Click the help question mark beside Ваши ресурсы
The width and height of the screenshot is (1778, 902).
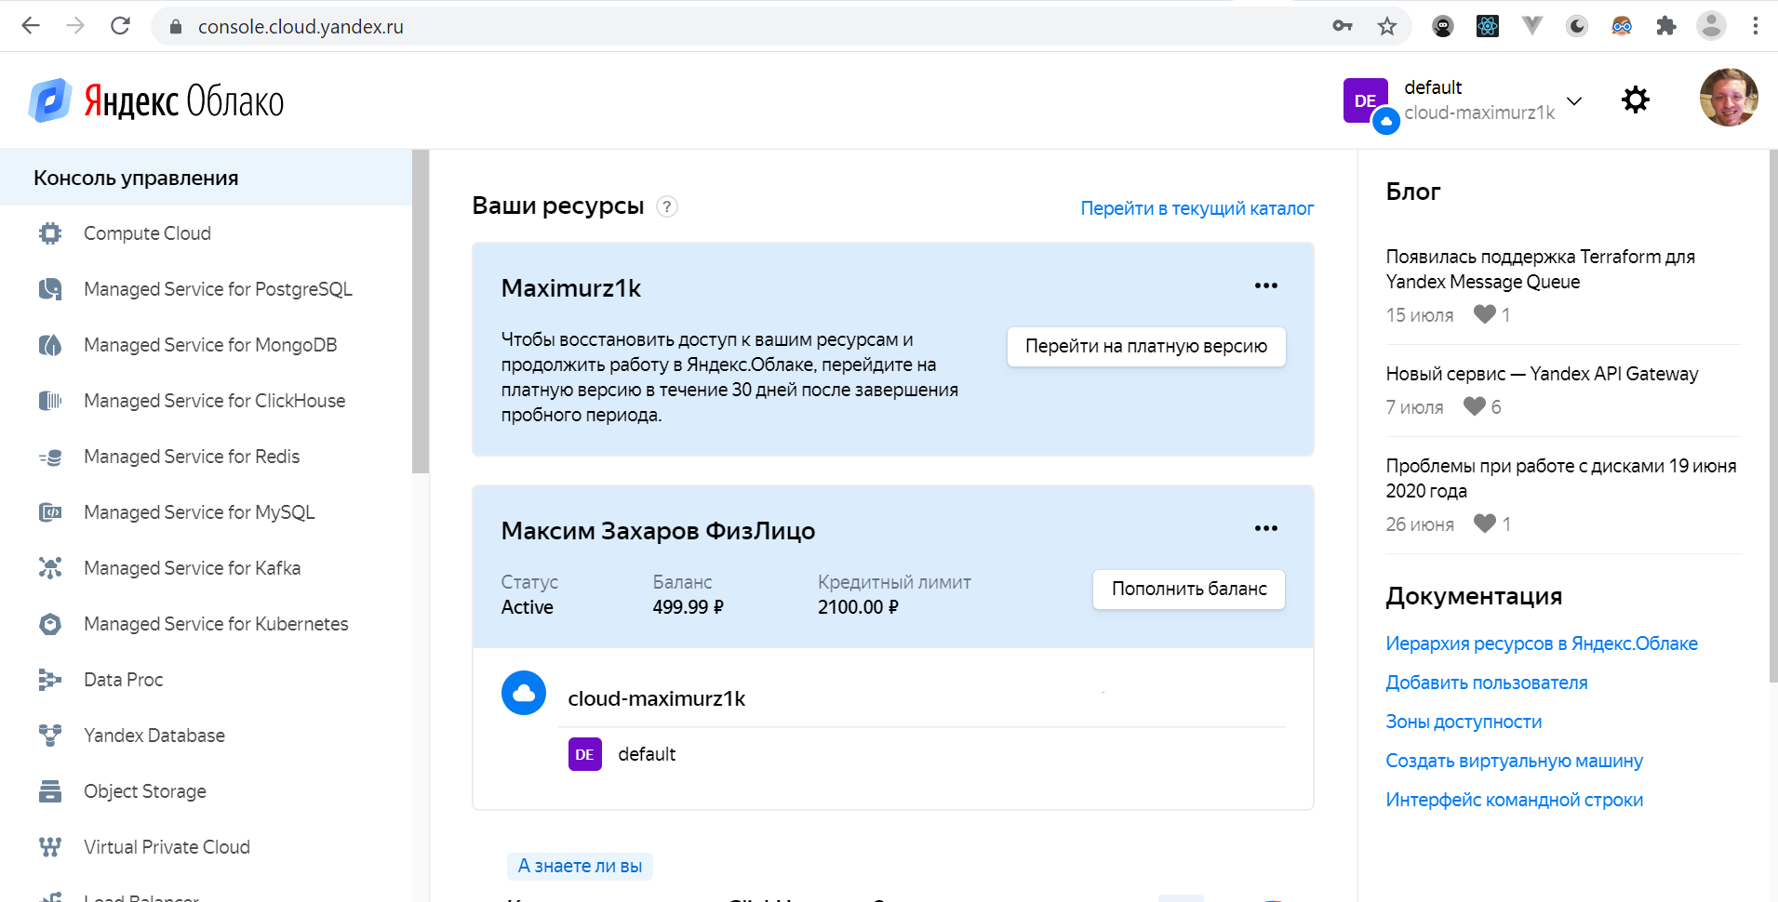666,206
